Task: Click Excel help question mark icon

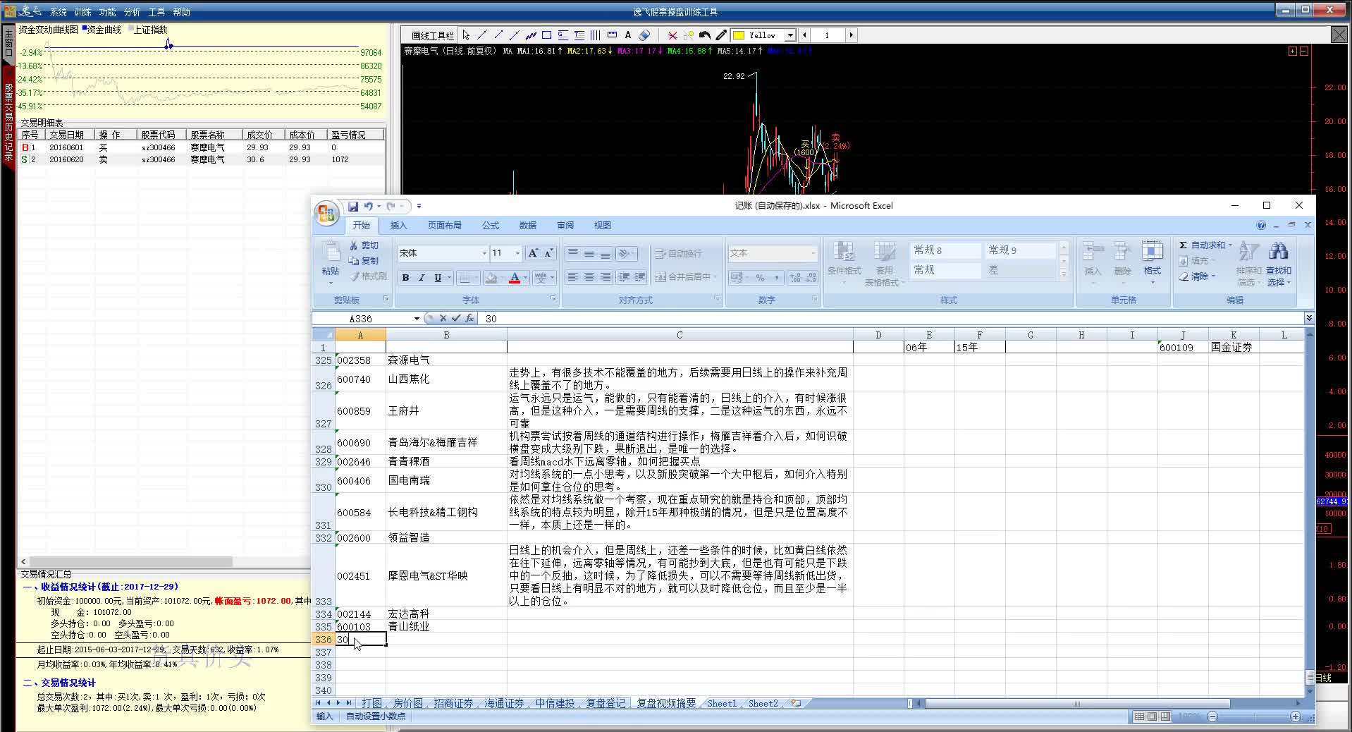Action: [x=1261, y=226]
